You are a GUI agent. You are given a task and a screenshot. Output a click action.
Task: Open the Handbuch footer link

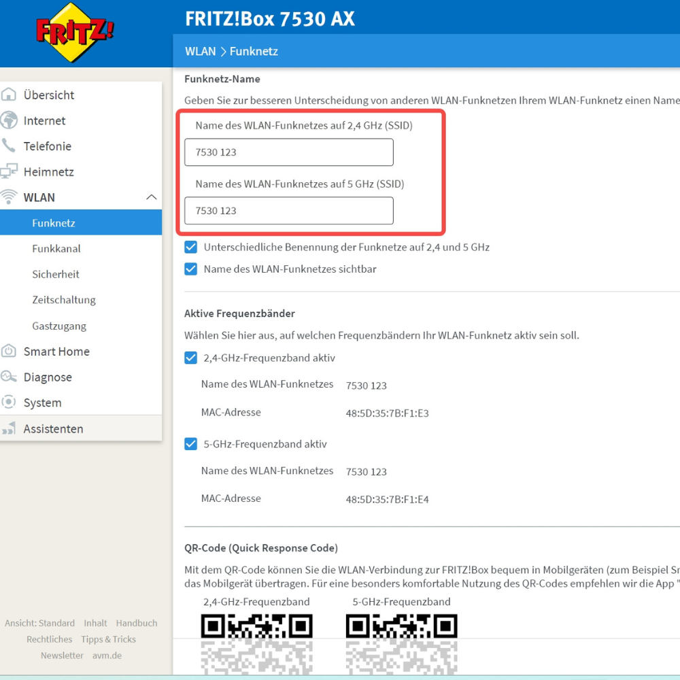pos(137,623)
